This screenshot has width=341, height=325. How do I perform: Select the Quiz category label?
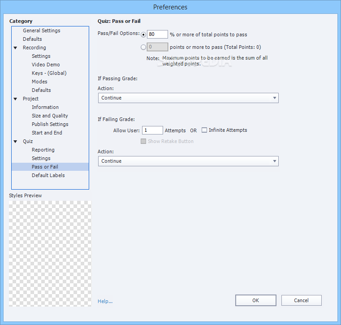pos(28,141)
